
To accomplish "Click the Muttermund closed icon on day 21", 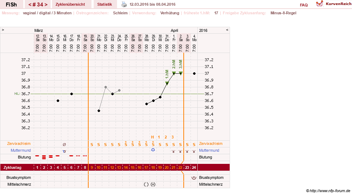I will [x=174, y=152].
